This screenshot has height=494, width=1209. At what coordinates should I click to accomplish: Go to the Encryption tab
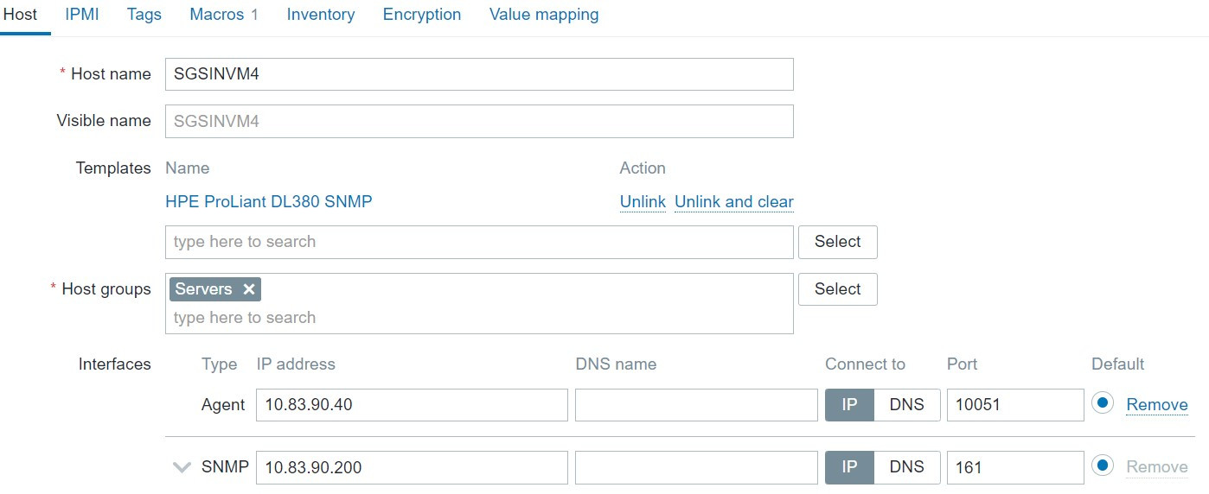[x=422, y=15]
